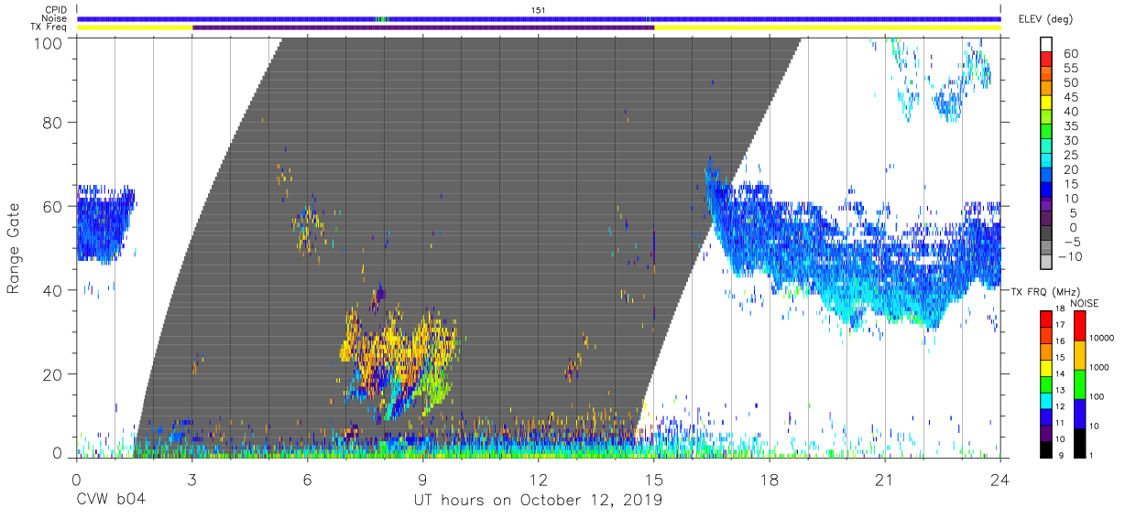Click the '45' tick on the ELEV colorbar

(x=1069, y=97)
